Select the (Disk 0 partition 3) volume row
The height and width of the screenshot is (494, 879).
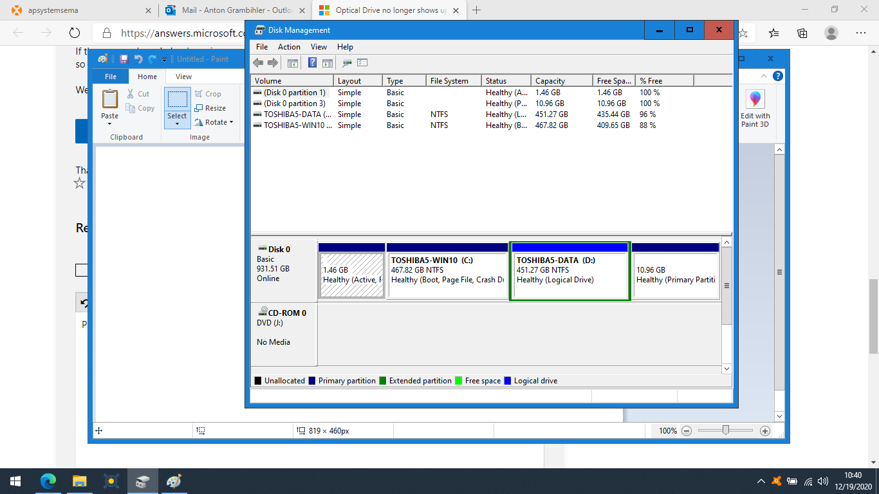coord(492,104)
